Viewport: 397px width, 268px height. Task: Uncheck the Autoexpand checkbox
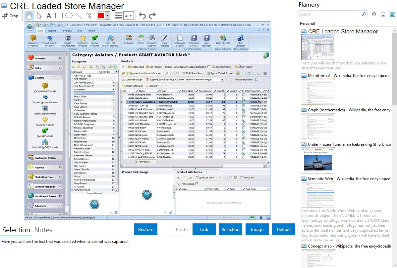coord(197,184)
